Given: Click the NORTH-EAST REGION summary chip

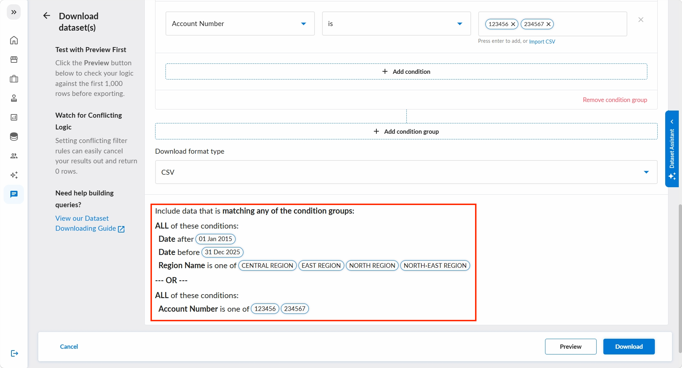Looking at the screenshot, I should pyautogui.click(x=435, y=266).
